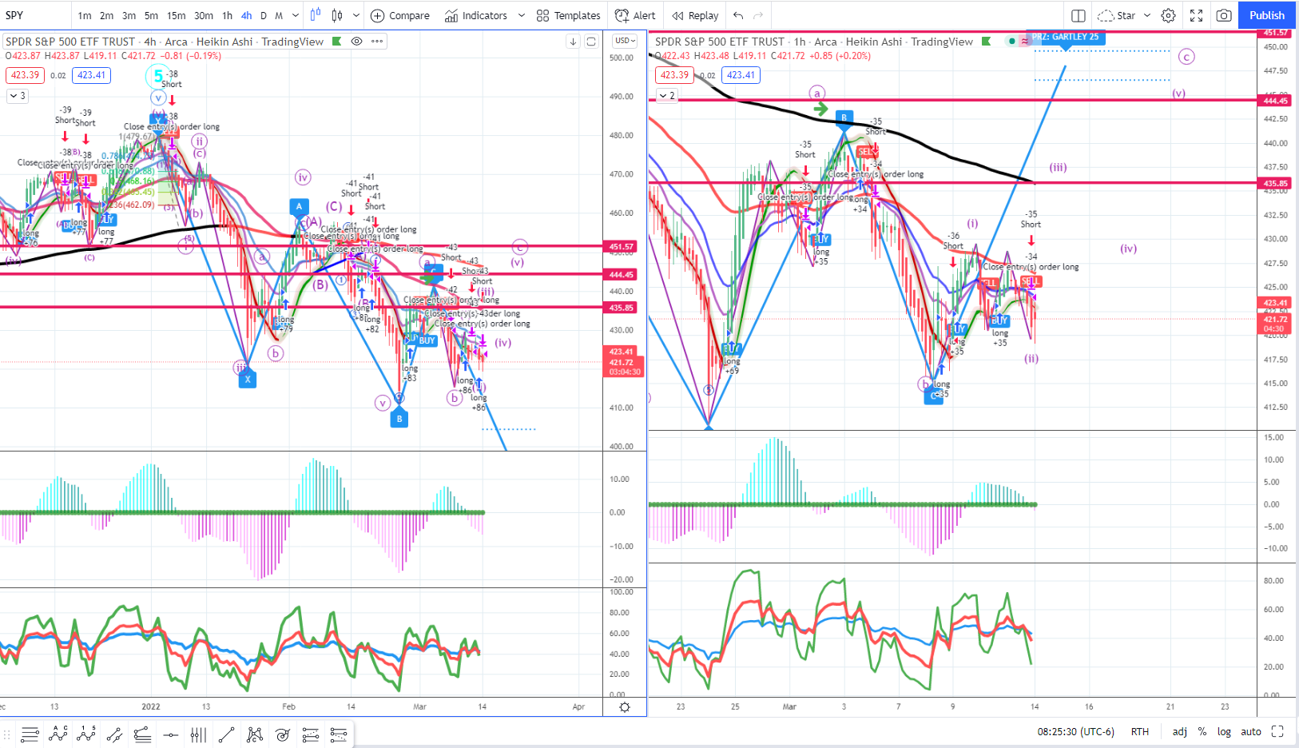Select the D daily interval
This screenshot has height=748, width=1299.
coord(264,15)
